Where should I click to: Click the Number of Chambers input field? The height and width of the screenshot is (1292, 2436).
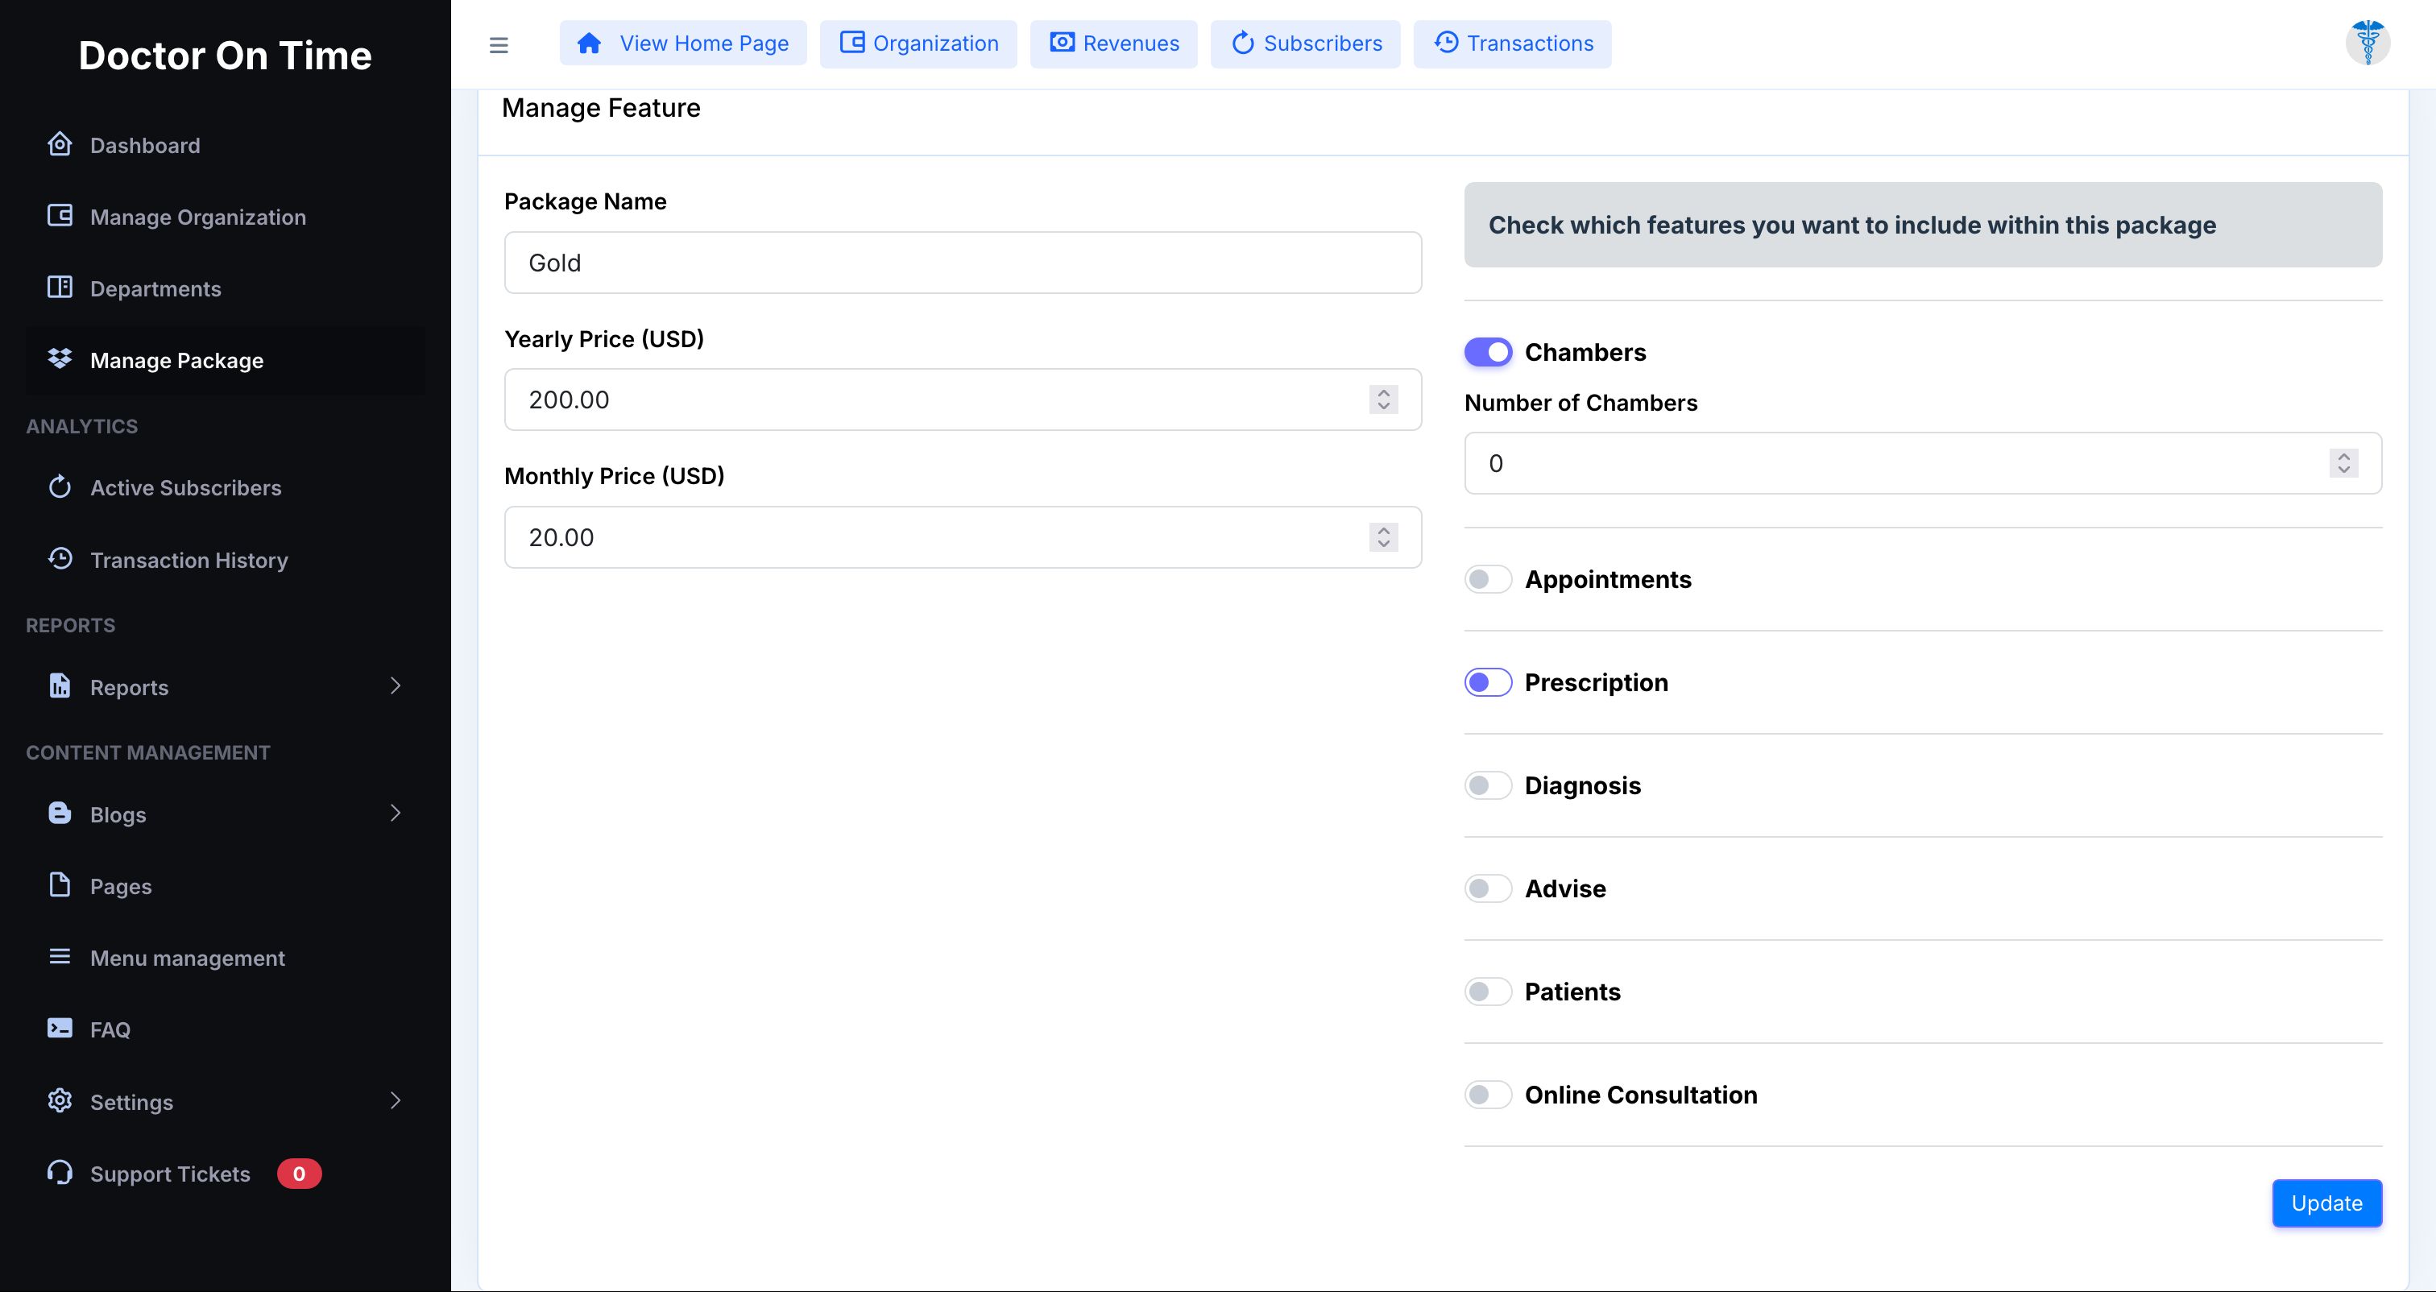(x=1923, y=463)
